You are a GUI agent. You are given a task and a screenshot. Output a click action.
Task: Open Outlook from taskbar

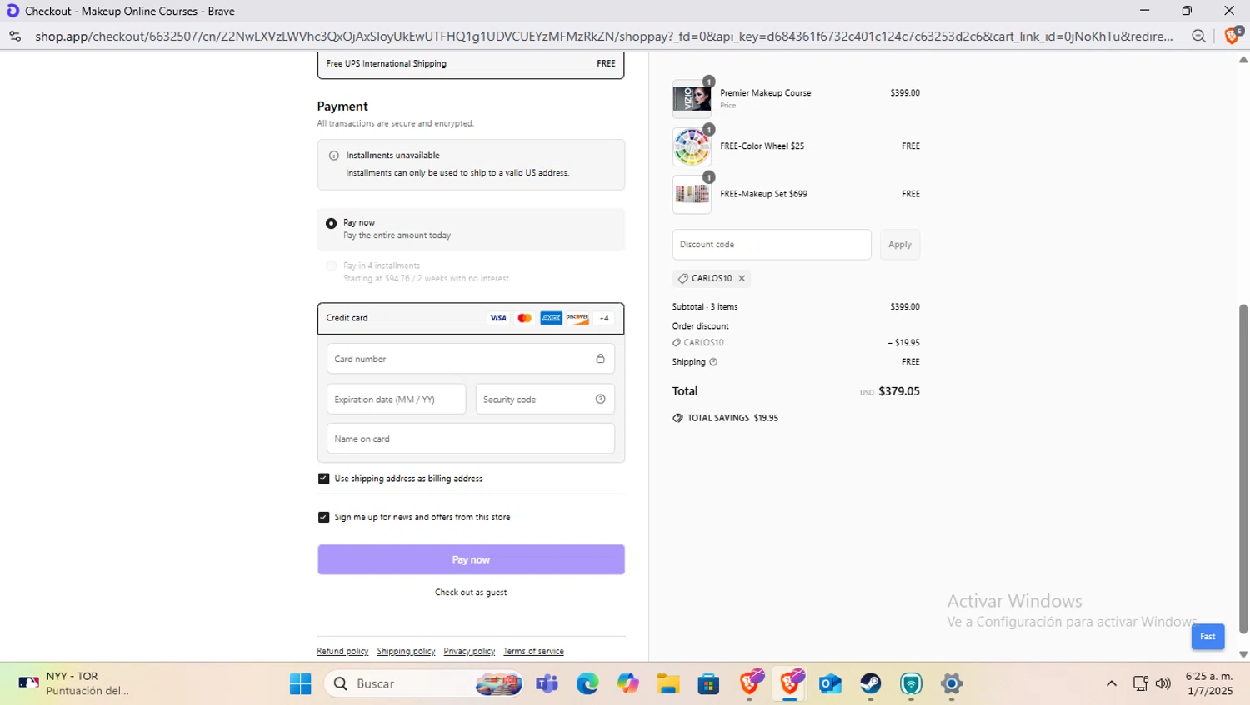click(x=830, y=683)
